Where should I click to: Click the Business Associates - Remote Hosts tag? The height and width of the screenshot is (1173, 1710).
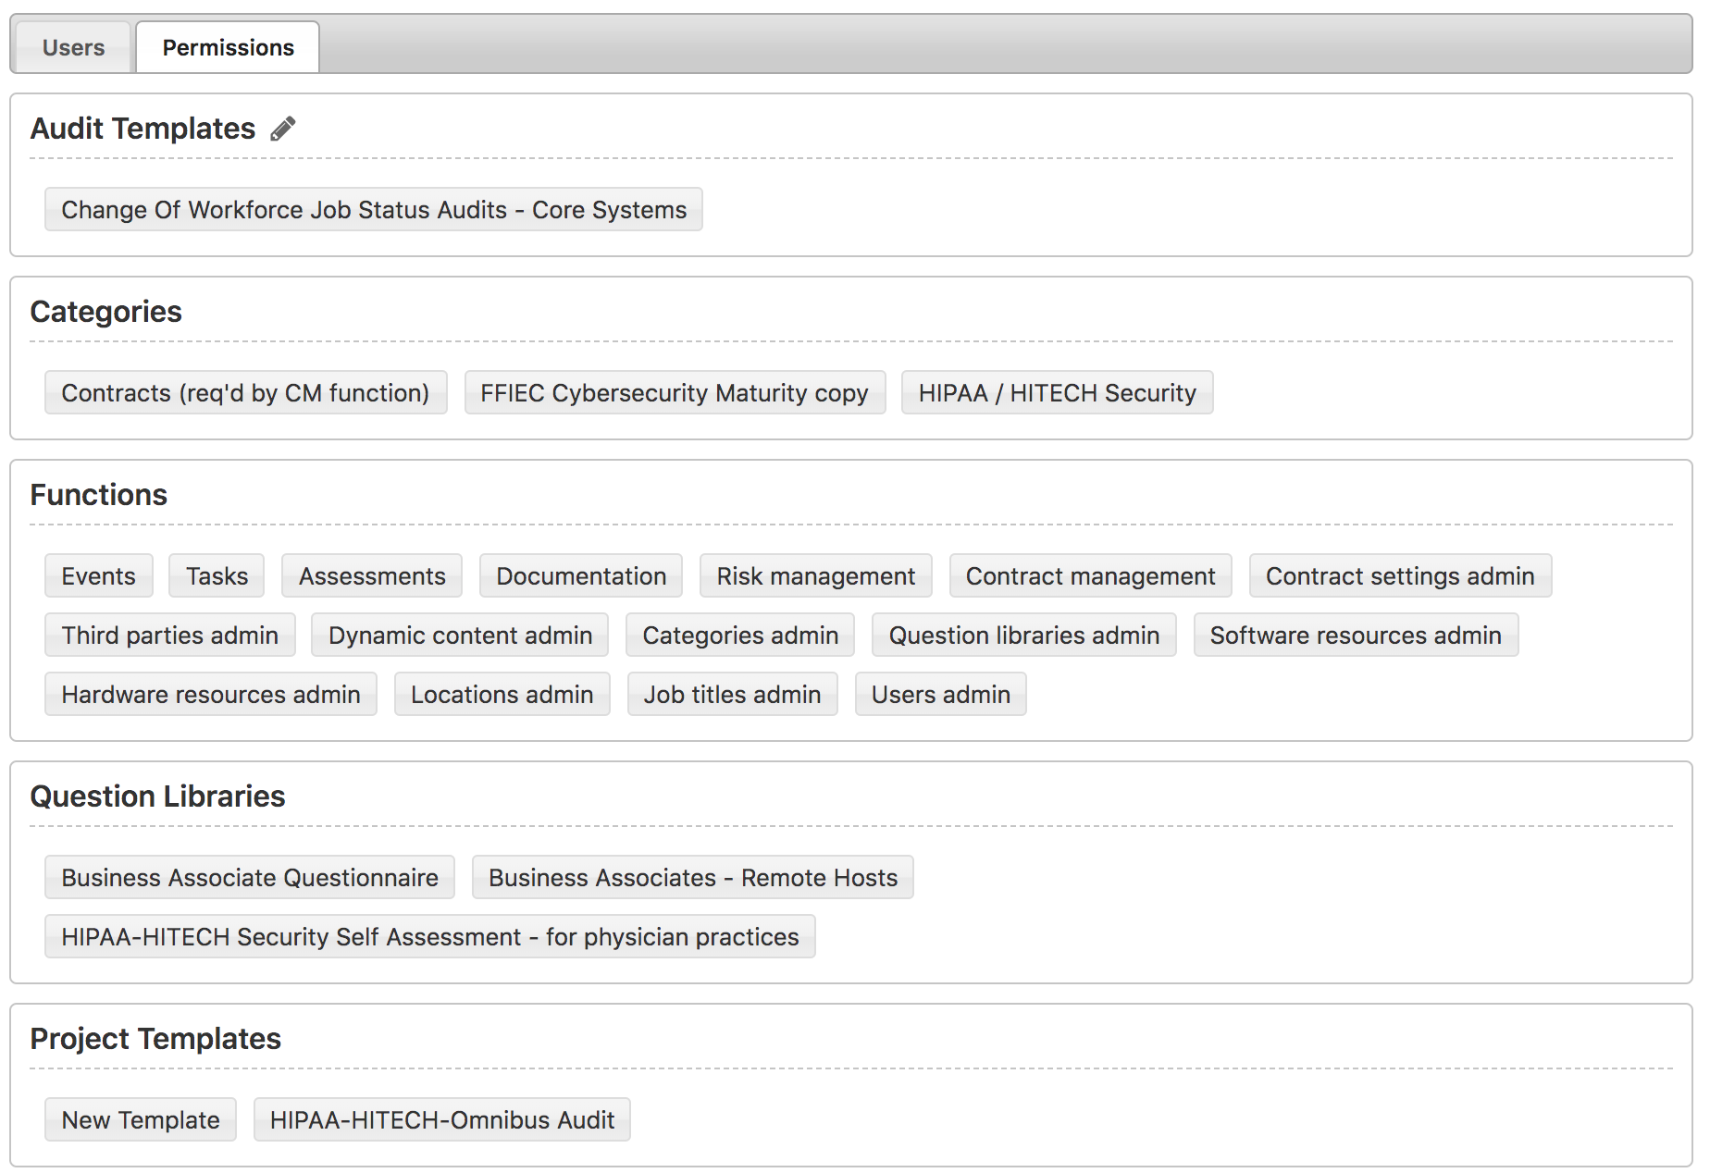pos(692,878)
